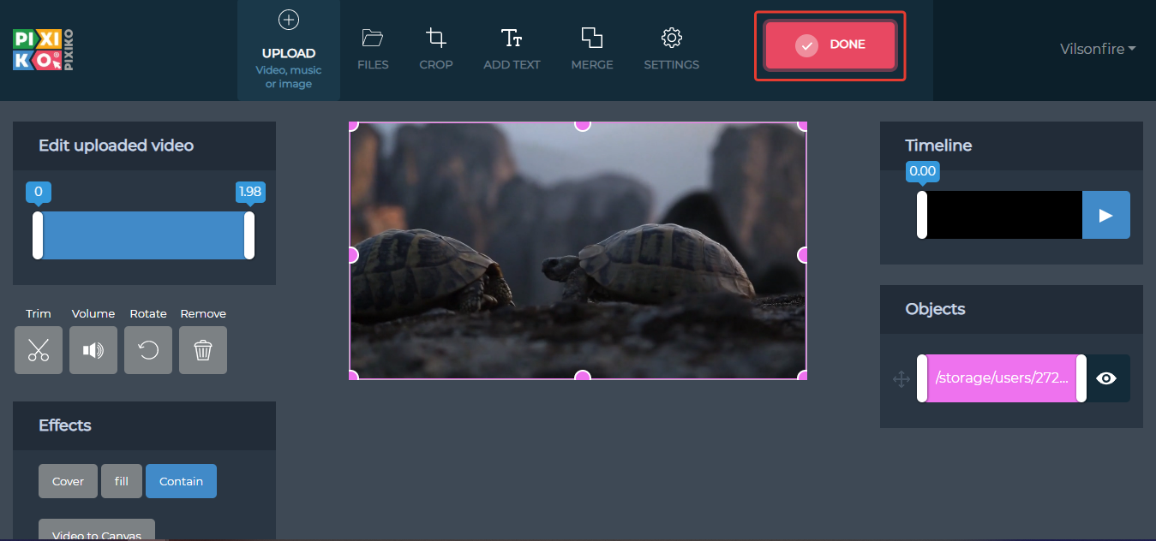This screenshot has width=1156, height=541.
Task: Click the black timeline track
Action: click(x=1004, y=215)
